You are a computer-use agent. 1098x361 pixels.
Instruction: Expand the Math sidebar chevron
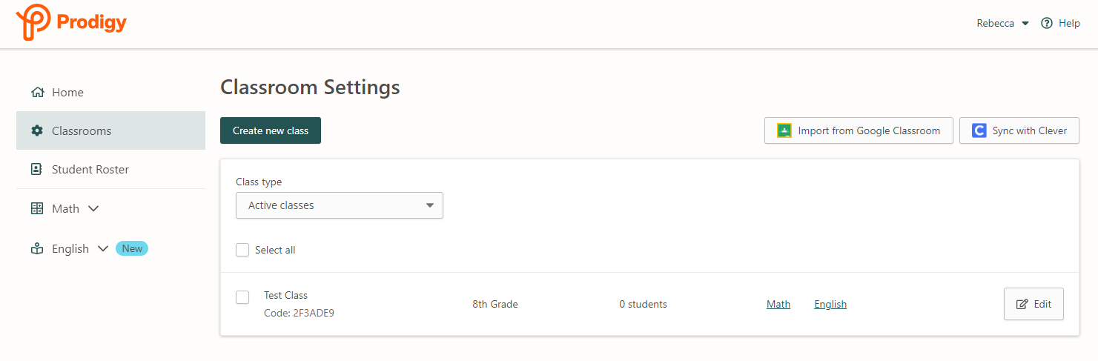click(93, 209)
